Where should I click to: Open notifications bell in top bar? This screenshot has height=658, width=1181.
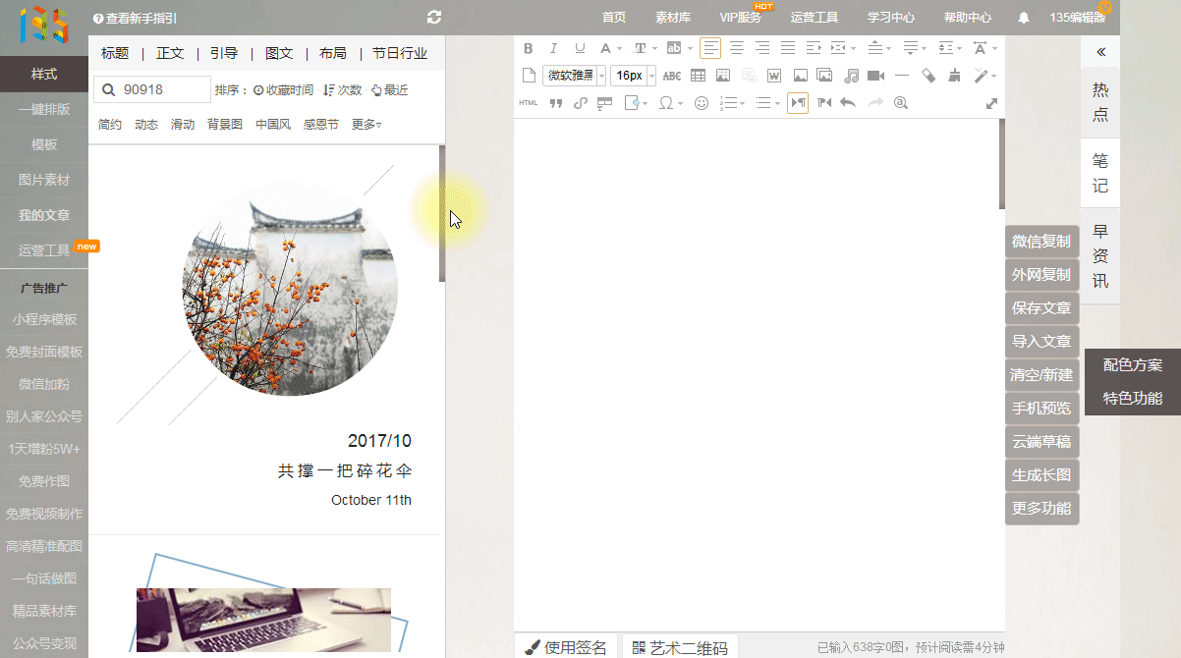click(1024, 18)
